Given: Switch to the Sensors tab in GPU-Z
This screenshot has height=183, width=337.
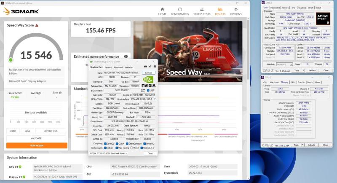Looking at the screenshot, I should (x=108, y=67).
